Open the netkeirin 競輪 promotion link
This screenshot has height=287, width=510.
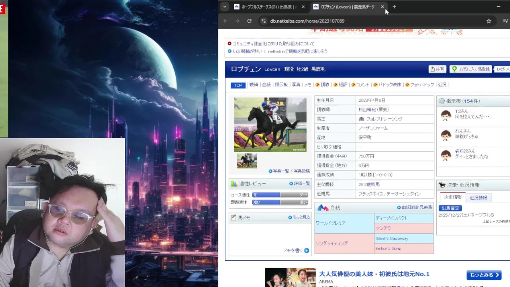click(280, 51)
